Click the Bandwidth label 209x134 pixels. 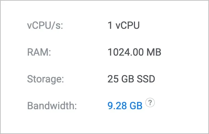(x=52, y=106)
